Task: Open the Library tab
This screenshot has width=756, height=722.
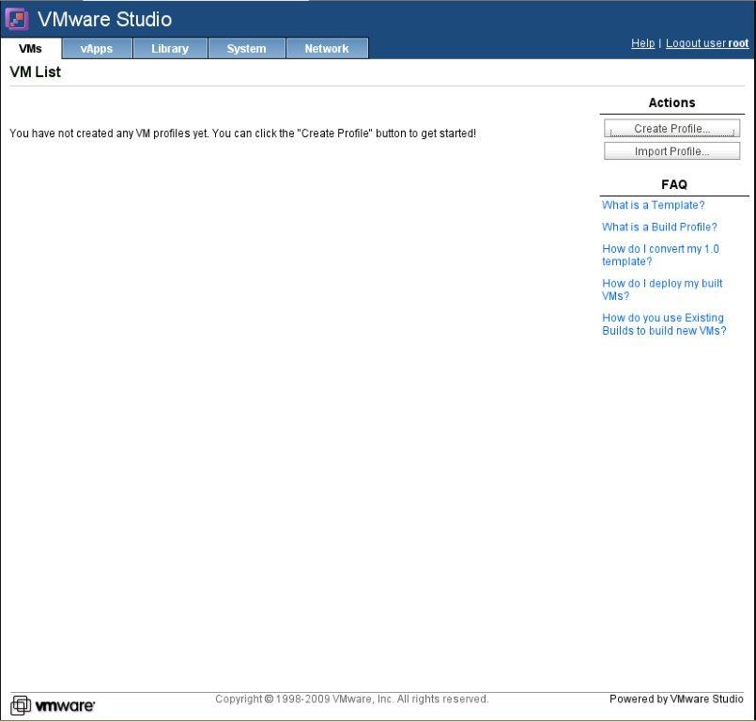Action: [x=170, y=49]
